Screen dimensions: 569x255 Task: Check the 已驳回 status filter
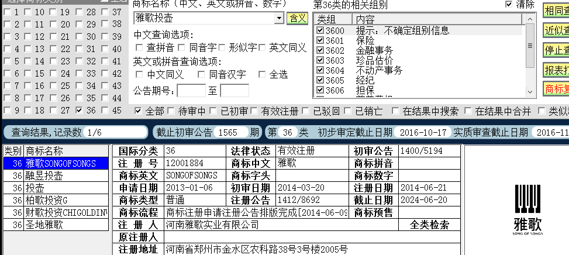tap(306, 111)
